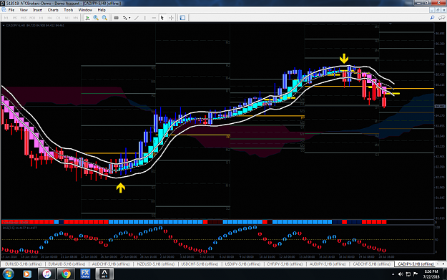Select the H4 timeframe button

(49, 18)
